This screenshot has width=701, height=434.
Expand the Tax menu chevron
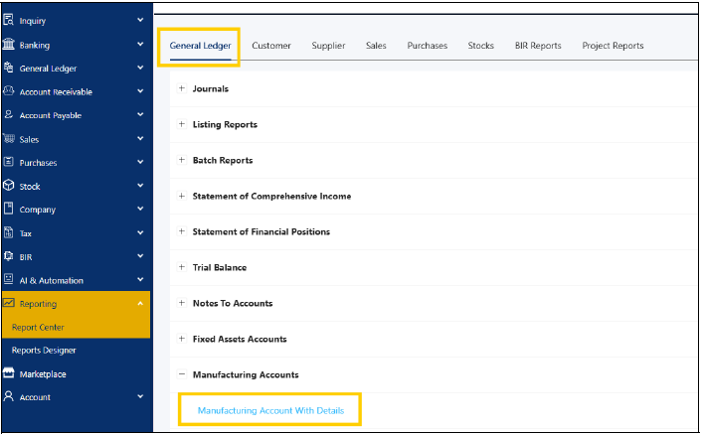(140, 232)
